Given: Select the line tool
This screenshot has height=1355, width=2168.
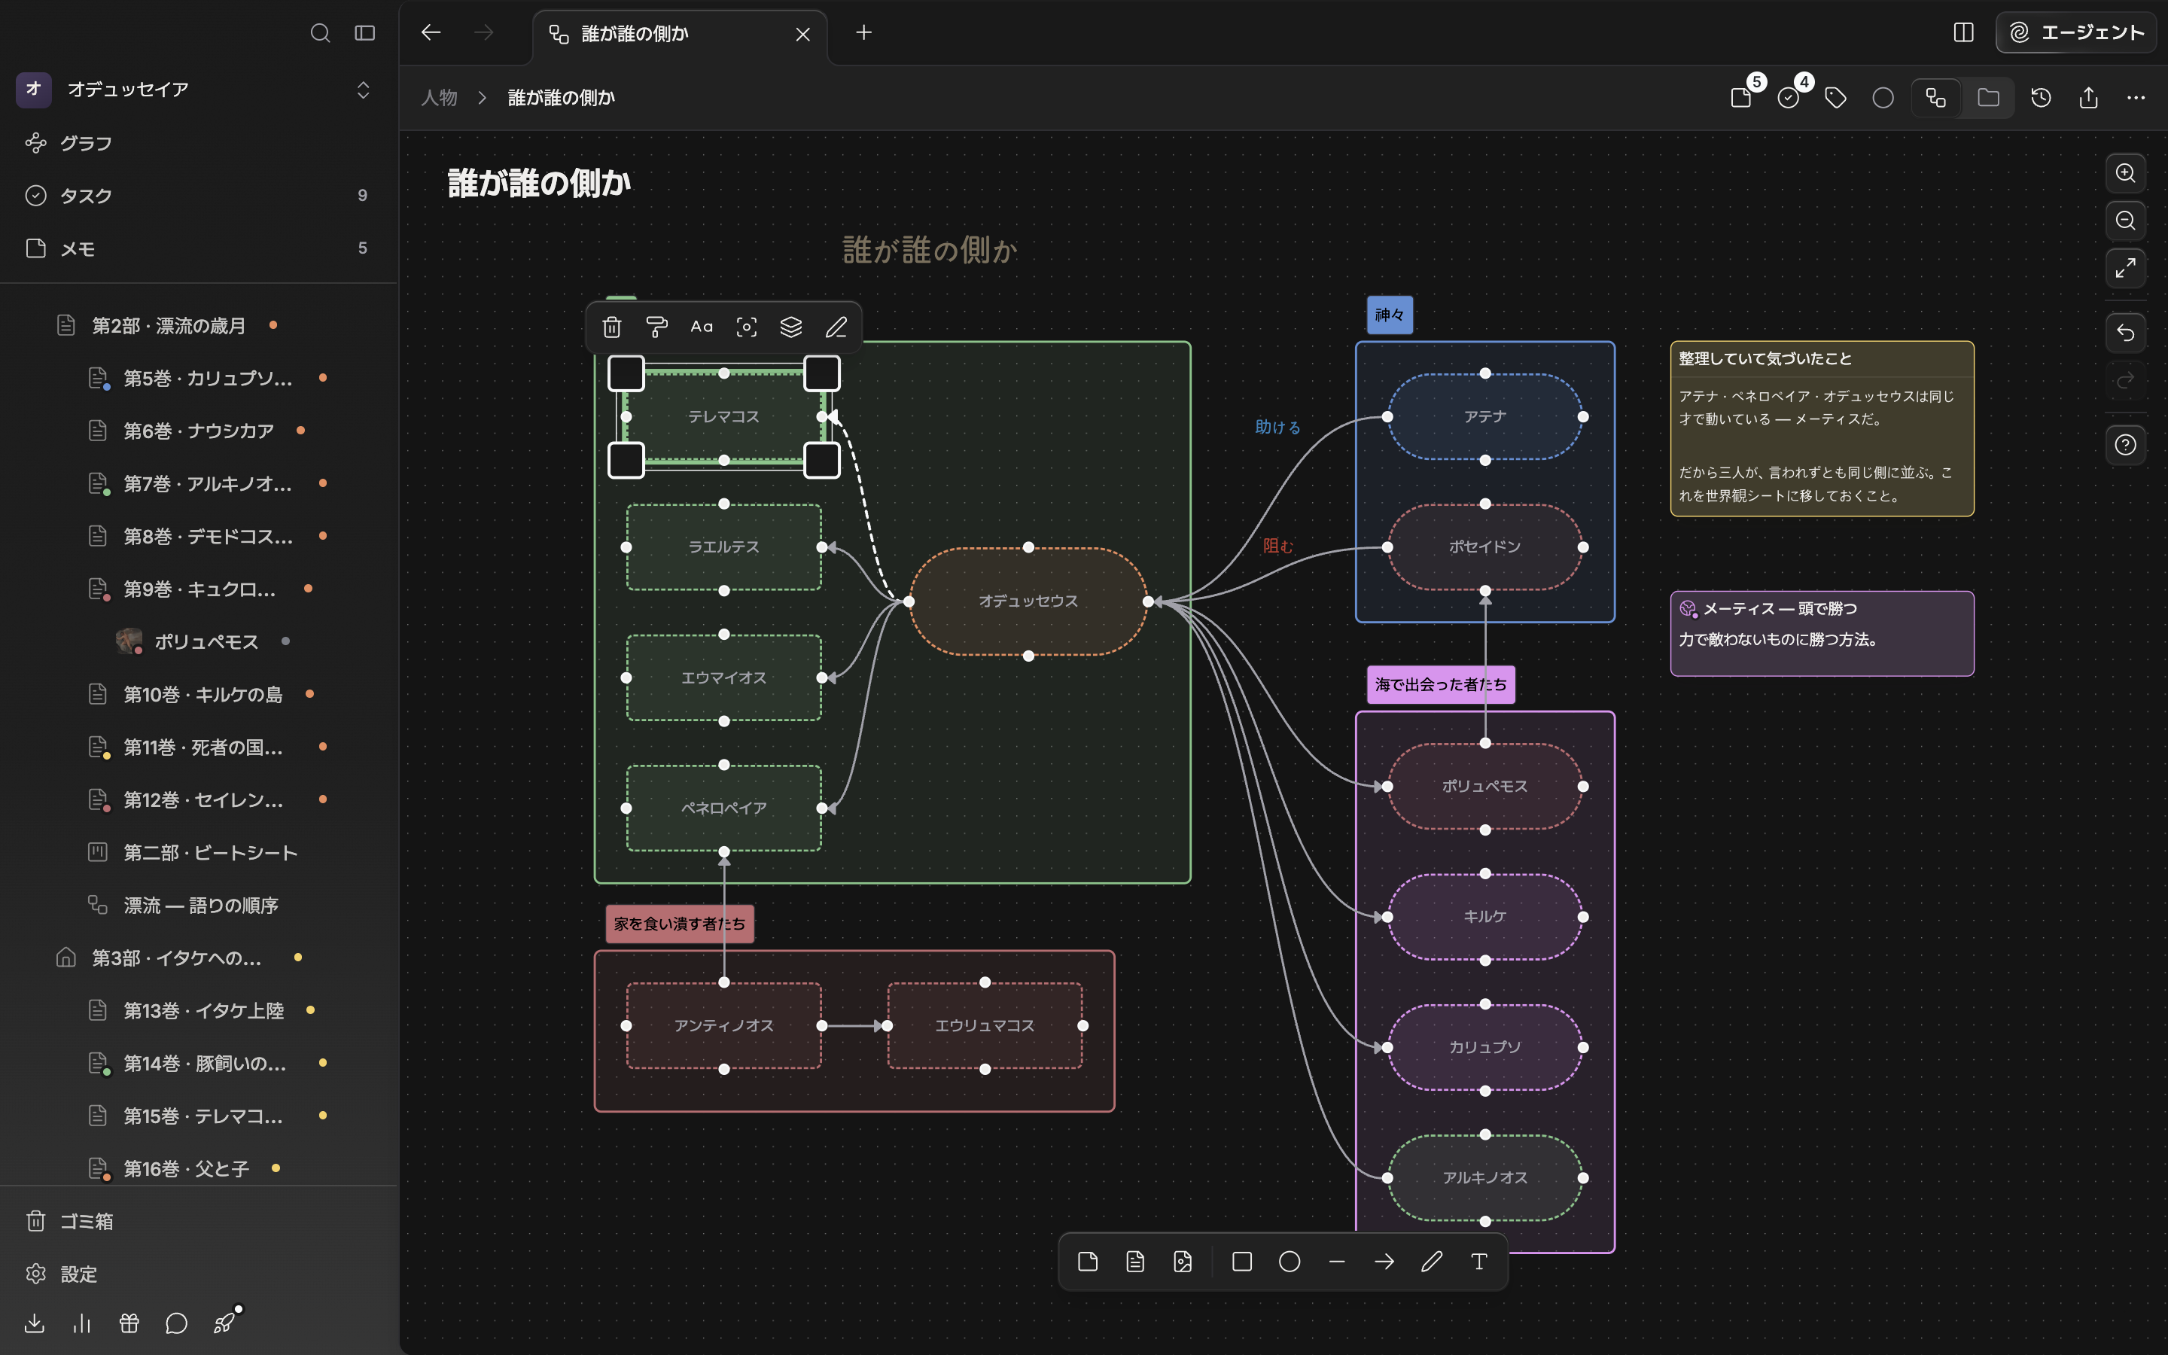Looking at the screenshot, I should 1337,1262.
